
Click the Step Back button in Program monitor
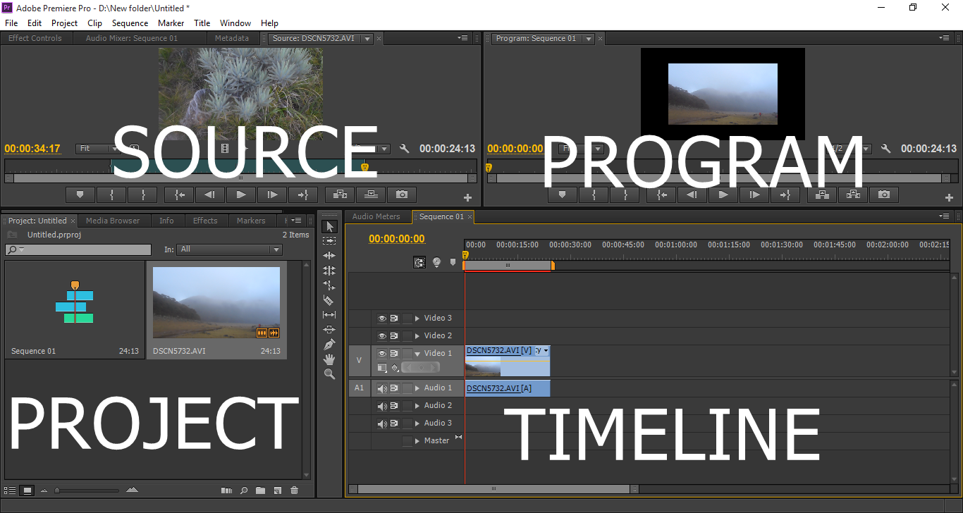tap(691, 194)
